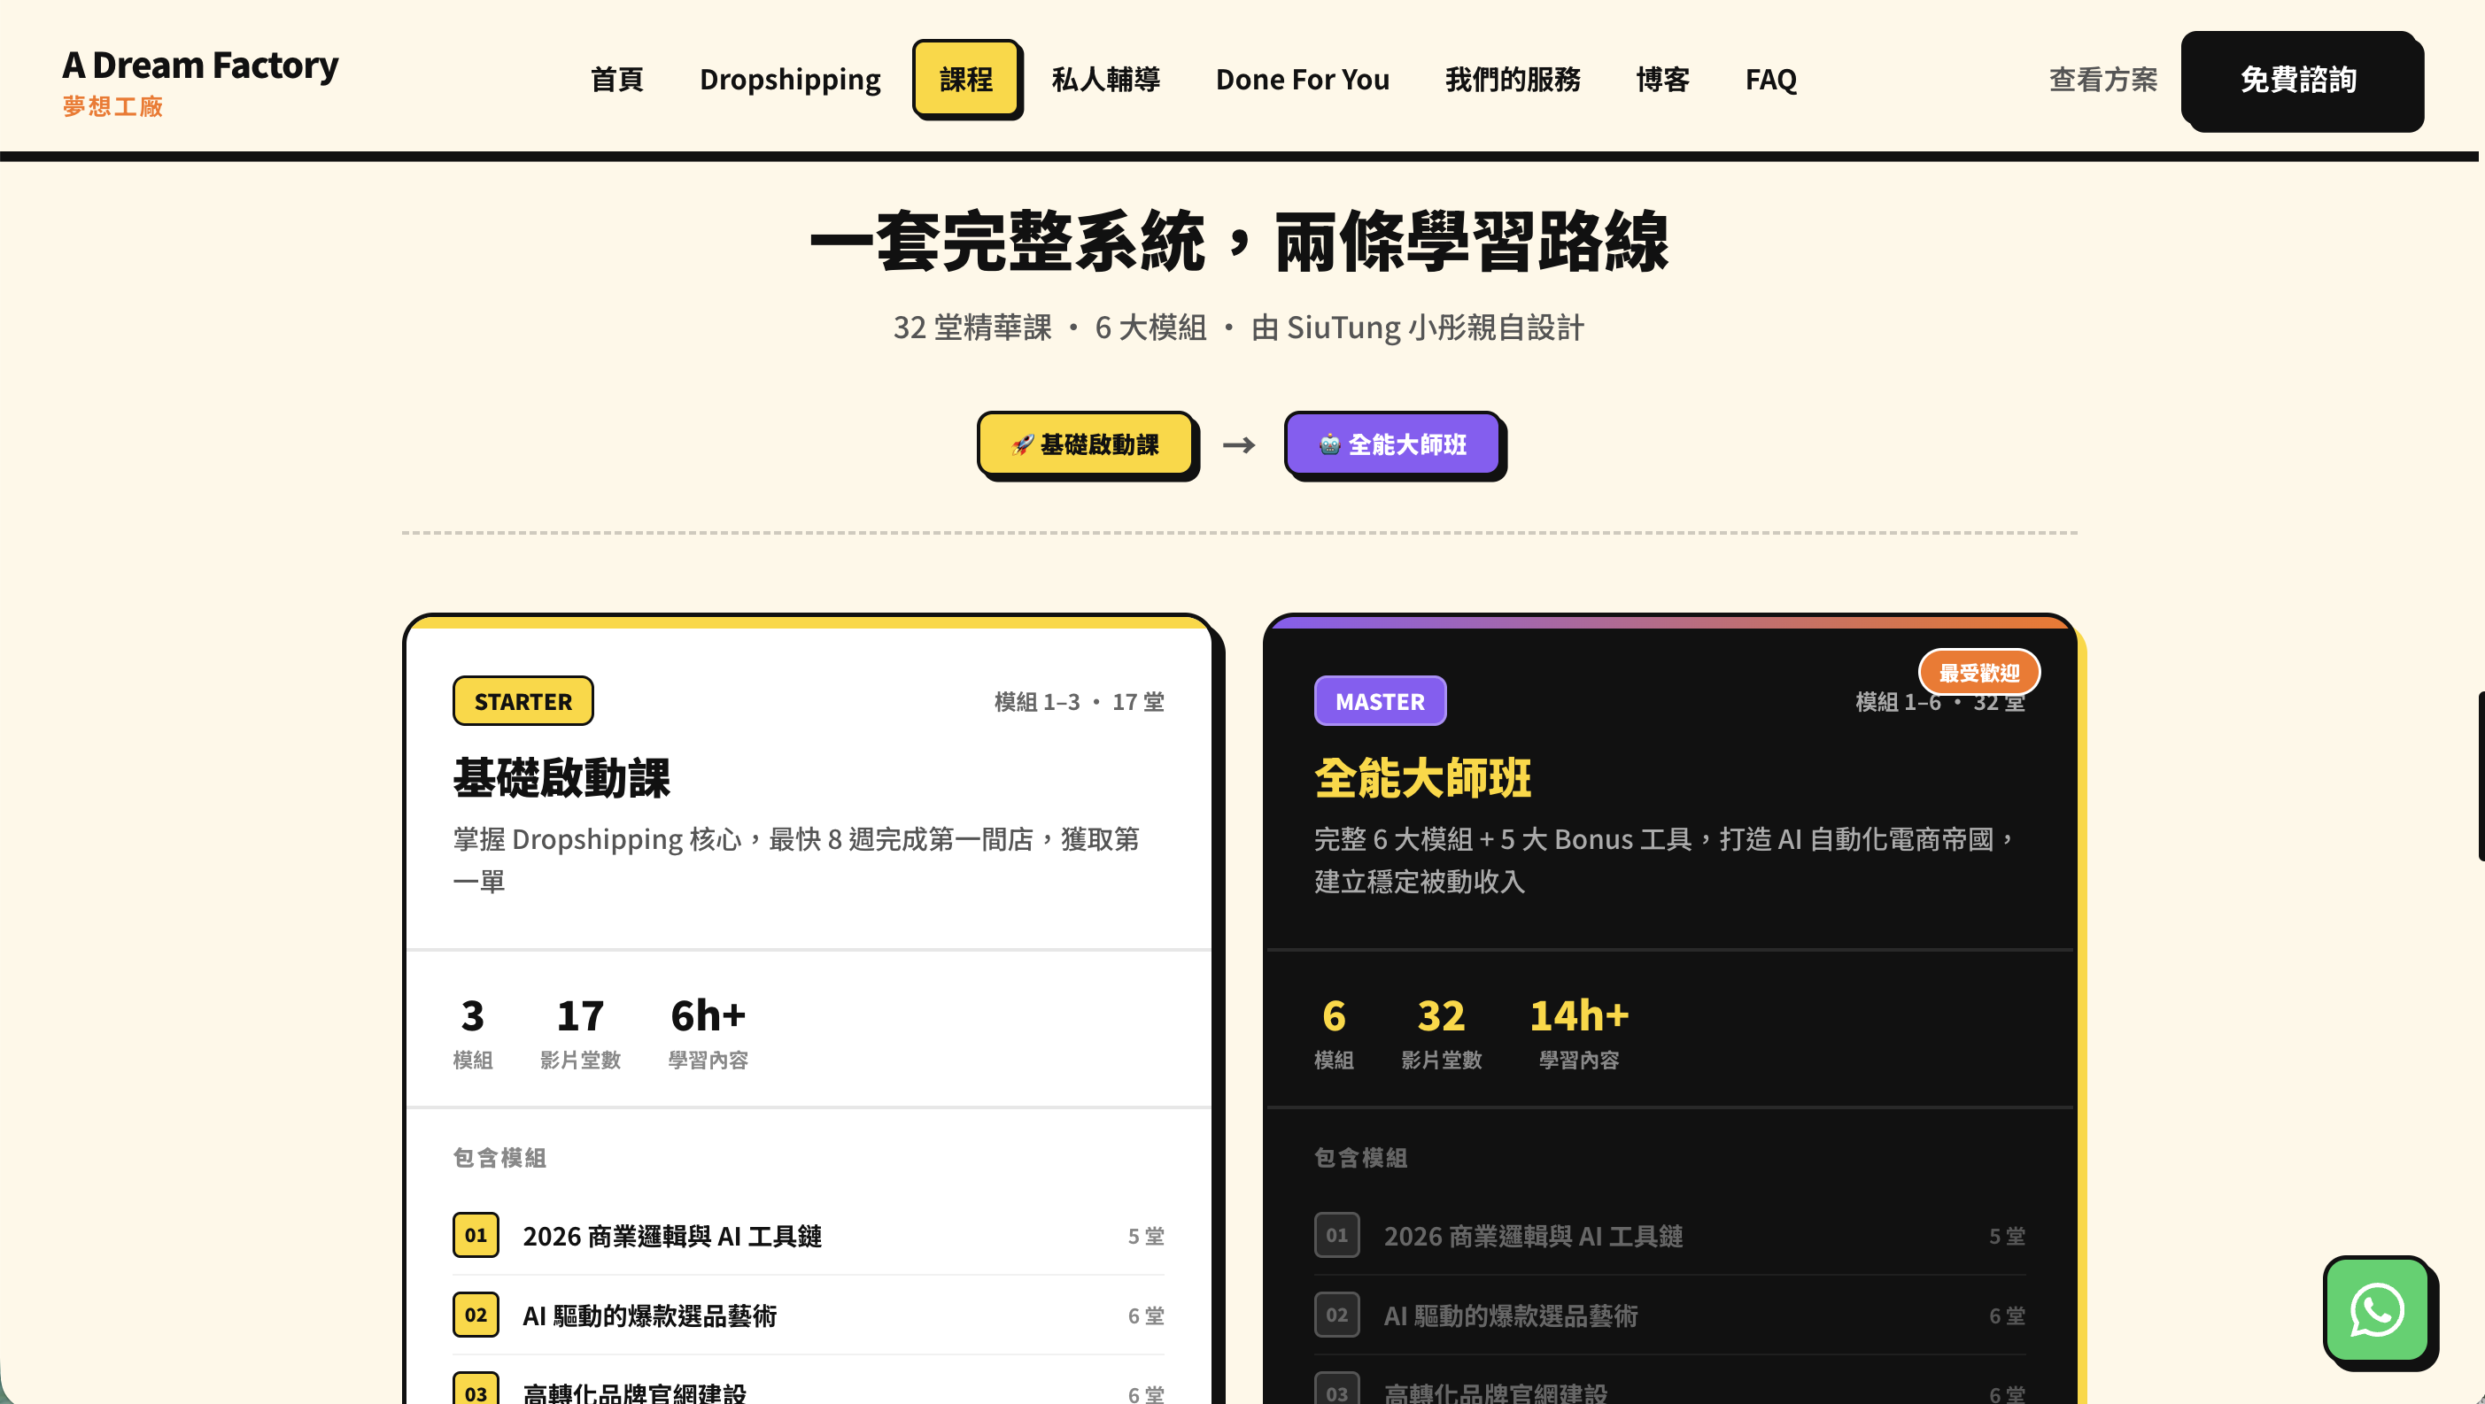The height and width of the screenshot is (1404, 2485).
Task: Click the 博客 nav link
Action: click(x=1663, y=79)
